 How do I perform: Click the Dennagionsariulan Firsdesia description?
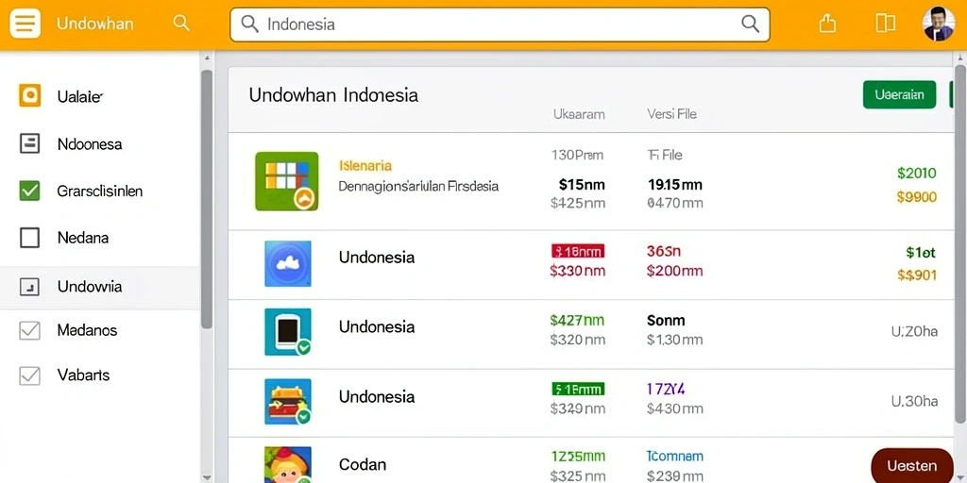pyautogui.click(x=418, y=186)
